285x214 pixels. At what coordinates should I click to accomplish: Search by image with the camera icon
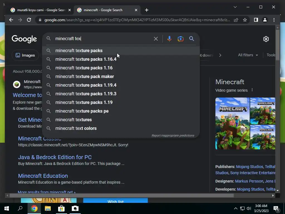tap(180, 39)
